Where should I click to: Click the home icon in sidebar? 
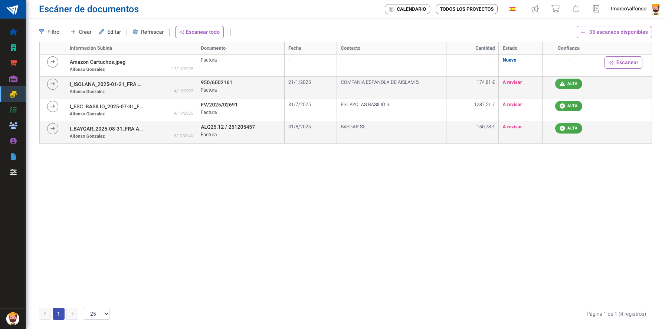pos(13,32)
